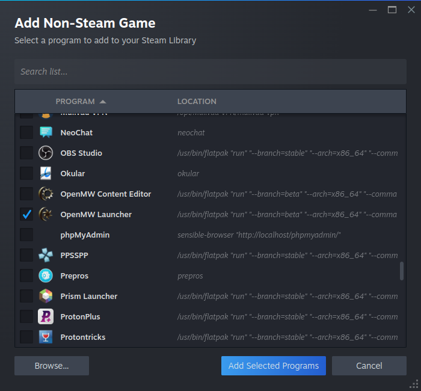This screenshot has height=391, width=421.
Task: Enable the OBS Studio checkbox
Action: 26,153
